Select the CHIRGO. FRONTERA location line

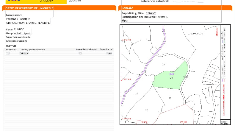(x=28, y=23)
